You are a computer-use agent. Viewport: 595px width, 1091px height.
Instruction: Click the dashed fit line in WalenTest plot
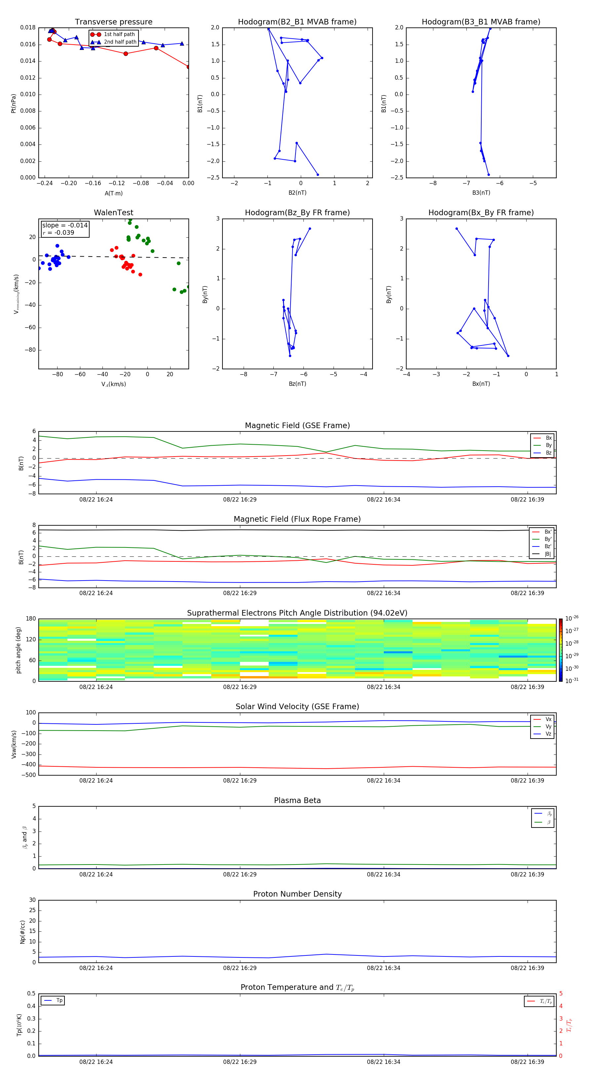(113, 257)
